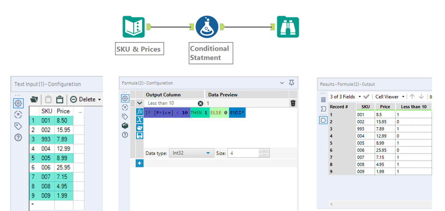Open Text Input navigation icon
The height and width of the screenshot is (211, 445).
click(18, 114)
